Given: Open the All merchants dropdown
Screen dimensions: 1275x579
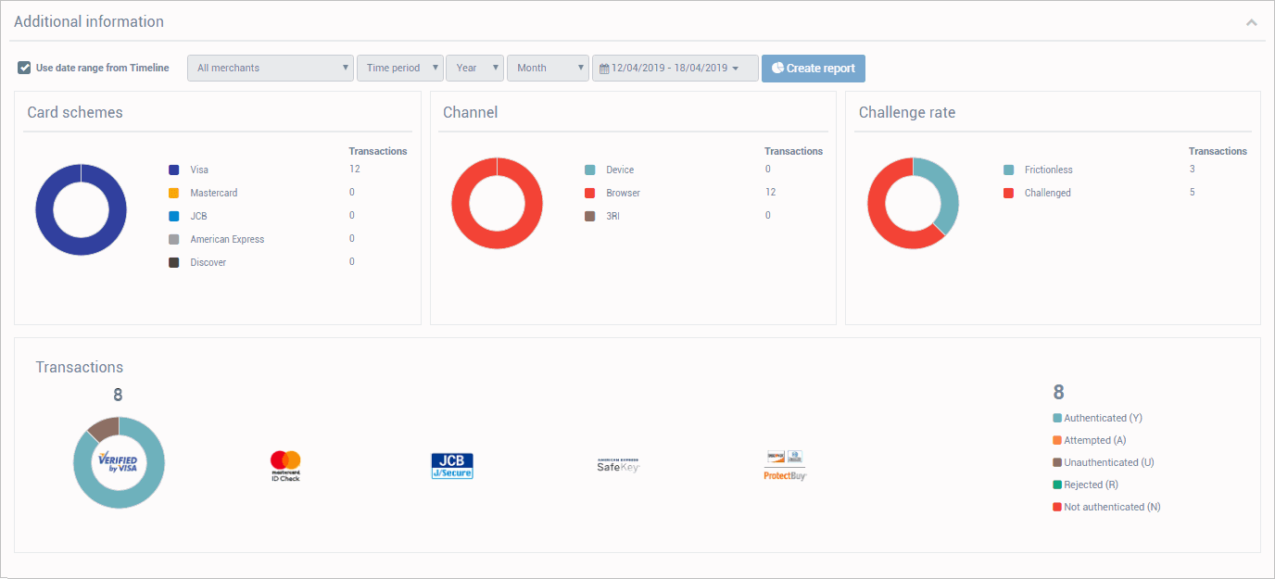Looking at the screenshot, I should pos(271,68).
